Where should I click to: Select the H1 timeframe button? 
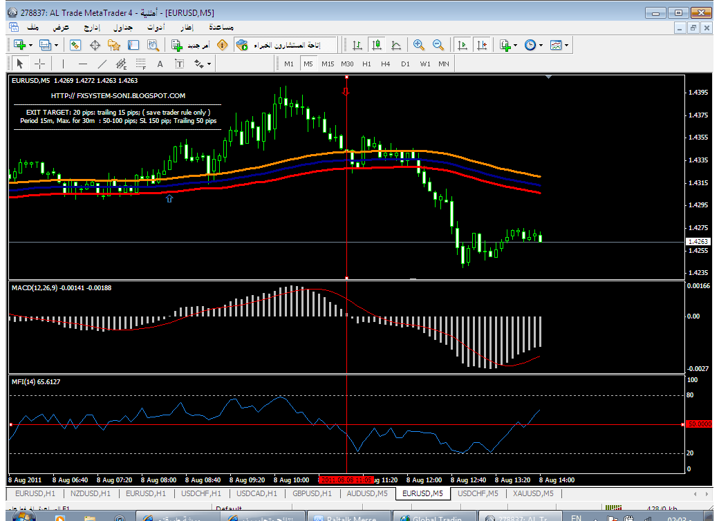click(x=366, y=64)
